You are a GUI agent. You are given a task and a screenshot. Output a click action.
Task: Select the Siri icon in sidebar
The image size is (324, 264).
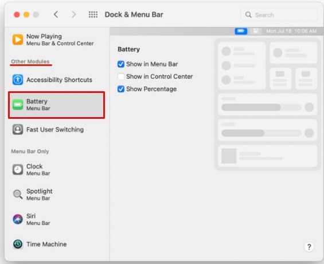coord(18,219)
